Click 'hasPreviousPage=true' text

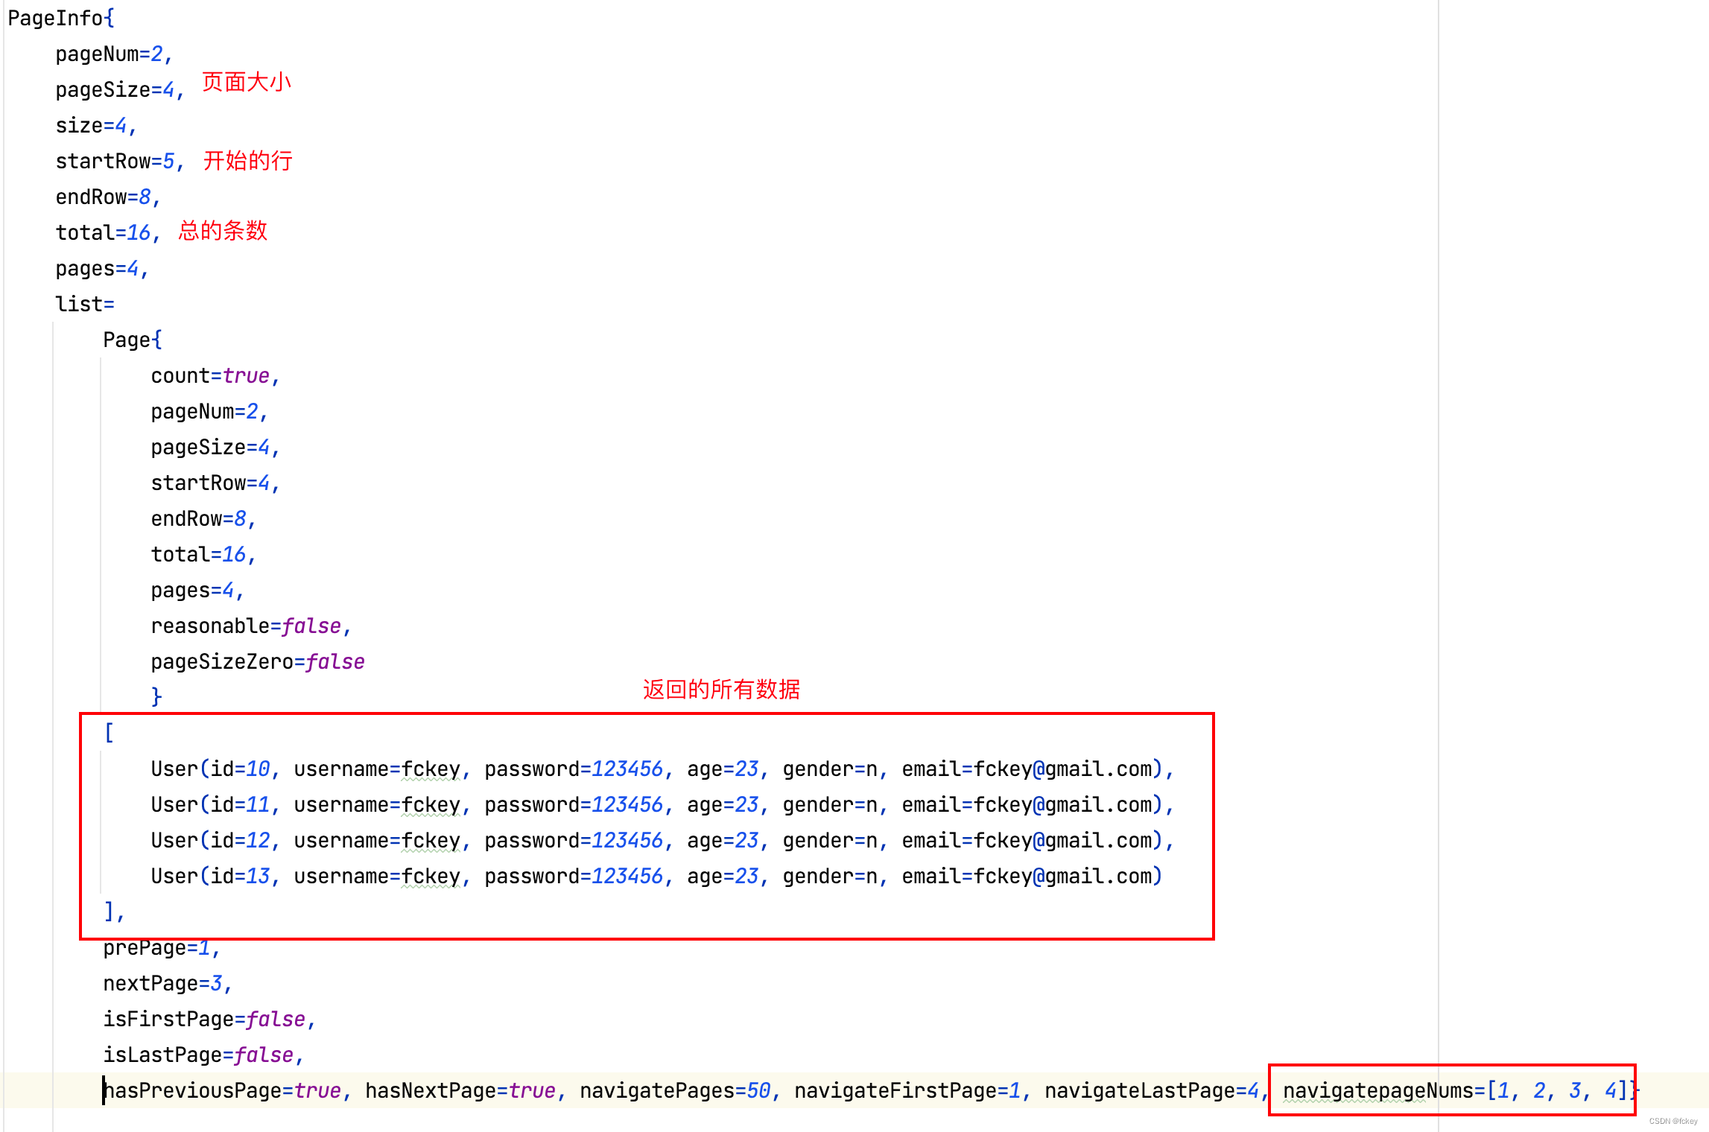222,1090
